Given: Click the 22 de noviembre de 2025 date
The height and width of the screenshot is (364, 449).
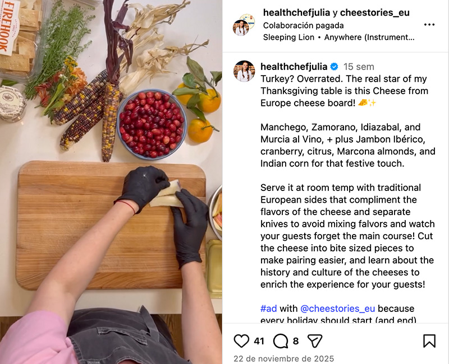Looking at the screenshot, I should 284,358.
